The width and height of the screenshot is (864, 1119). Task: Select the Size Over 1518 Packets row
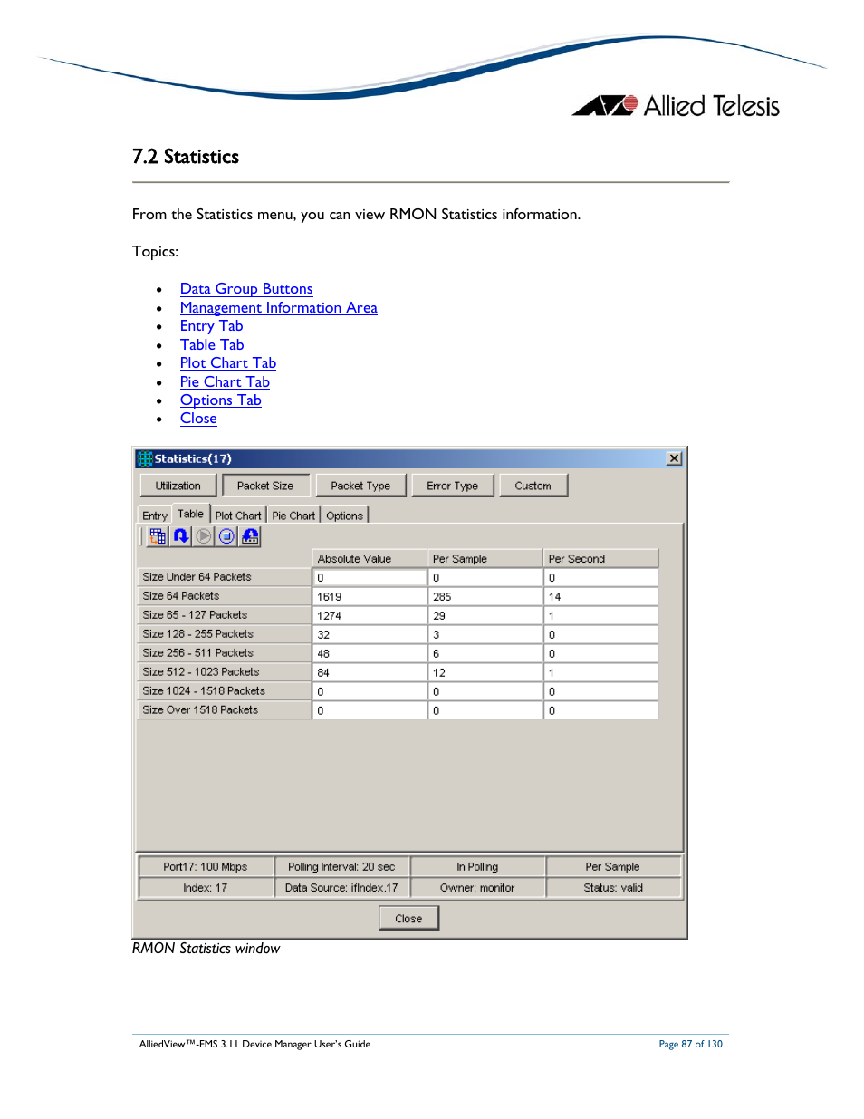click(224, 710)
